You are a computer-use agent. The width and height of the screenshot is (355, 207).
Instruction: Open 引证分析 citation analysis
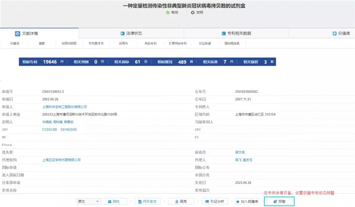click(x=214, y=201)
